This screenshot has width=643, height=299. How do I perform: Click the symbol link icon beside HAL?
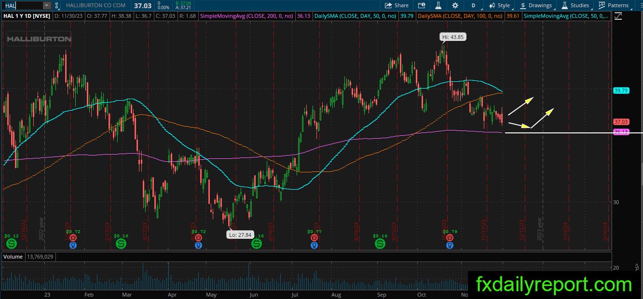(57, 5)
